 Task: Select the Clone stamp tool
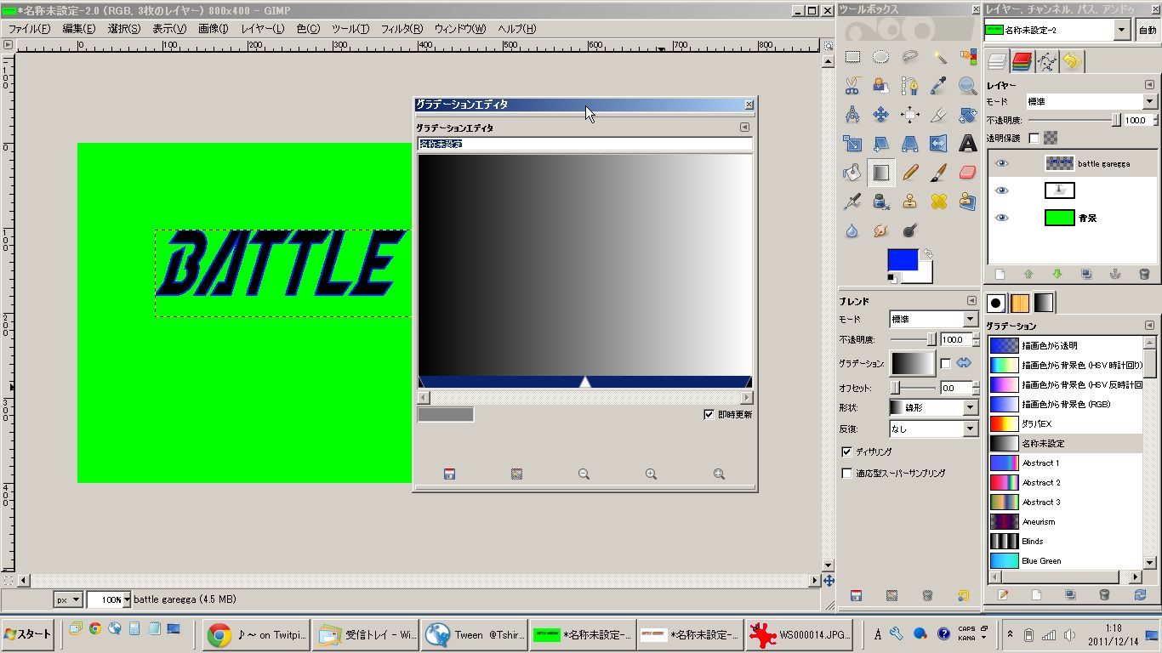910,202
